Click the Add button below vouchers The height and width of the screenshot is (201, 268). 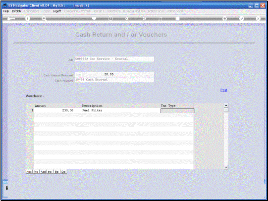click(43, 172)
